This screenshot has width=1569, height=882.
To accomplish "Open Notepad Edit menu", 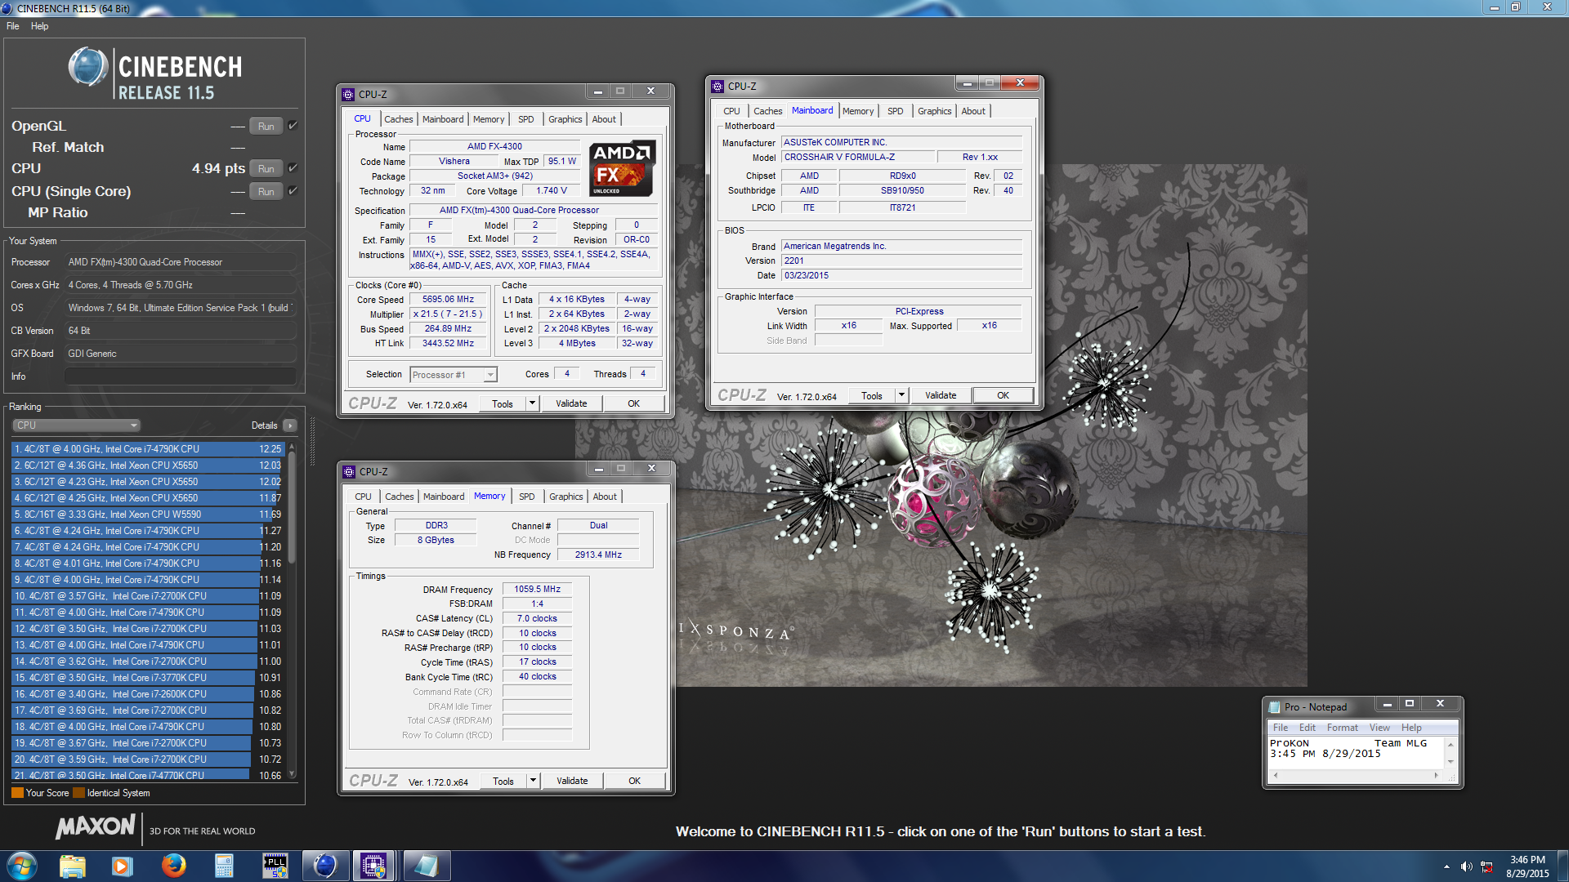I will click(x=1307, y=728).
